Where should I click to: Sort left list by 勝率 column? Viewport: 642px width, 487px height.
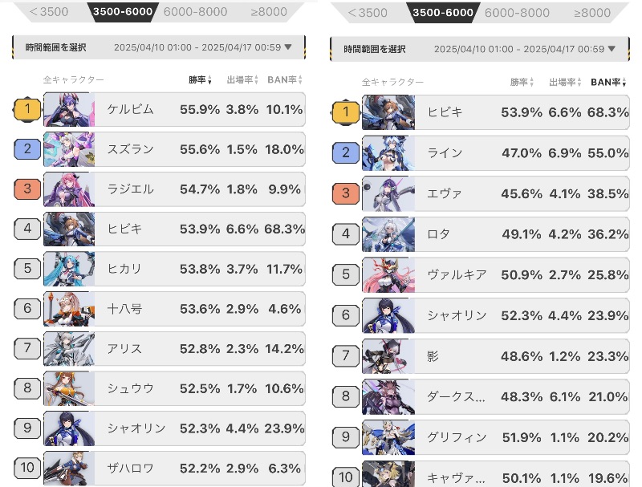200,79
